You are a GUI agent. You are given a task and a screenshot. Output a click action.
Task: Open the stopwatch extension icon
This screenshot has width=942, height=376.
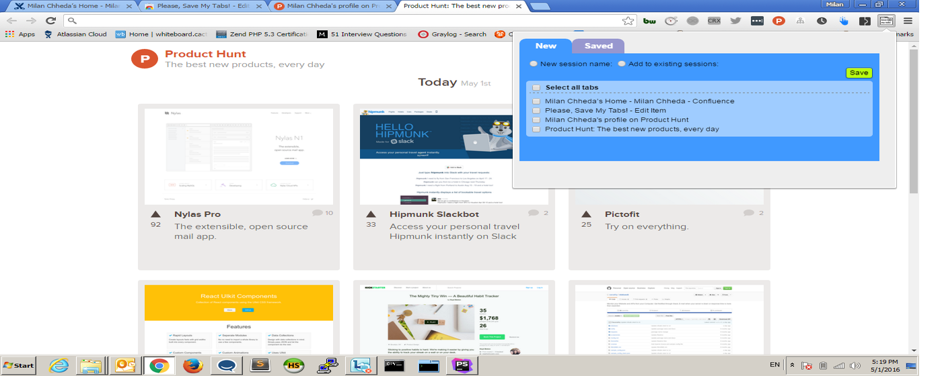(670, 21)
